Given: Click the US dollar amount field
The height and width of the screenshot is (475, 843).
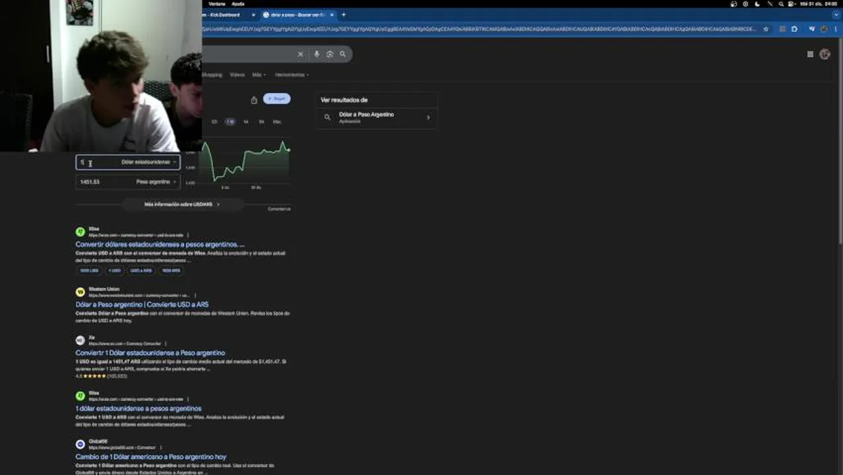Looking at the screenshot, I should click(x=98, y=162).
